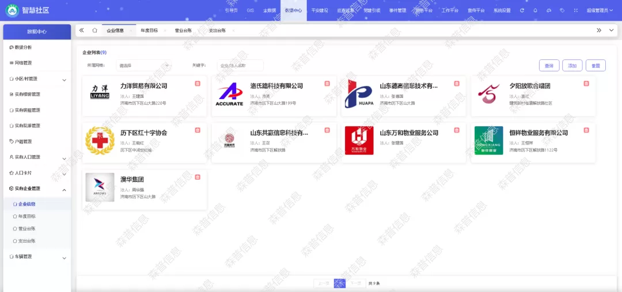Expand the 小区/村管理 sidebar menu
This screenshot has height=292, width=622.
pos(36,79)
